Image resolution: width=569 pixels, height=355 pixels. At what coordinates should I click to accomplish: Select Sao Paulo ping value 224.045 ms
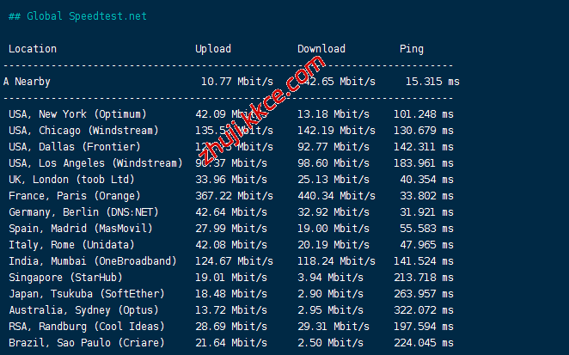tap(429, 343)
